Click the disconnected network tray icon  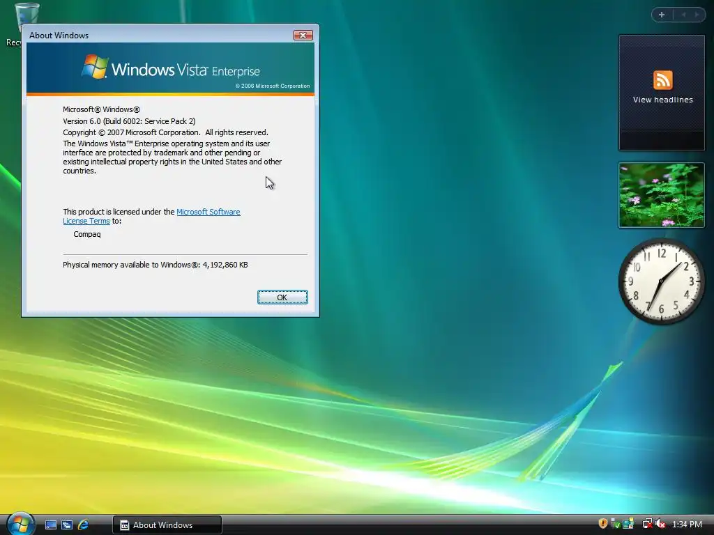click(x=647, y=524)
